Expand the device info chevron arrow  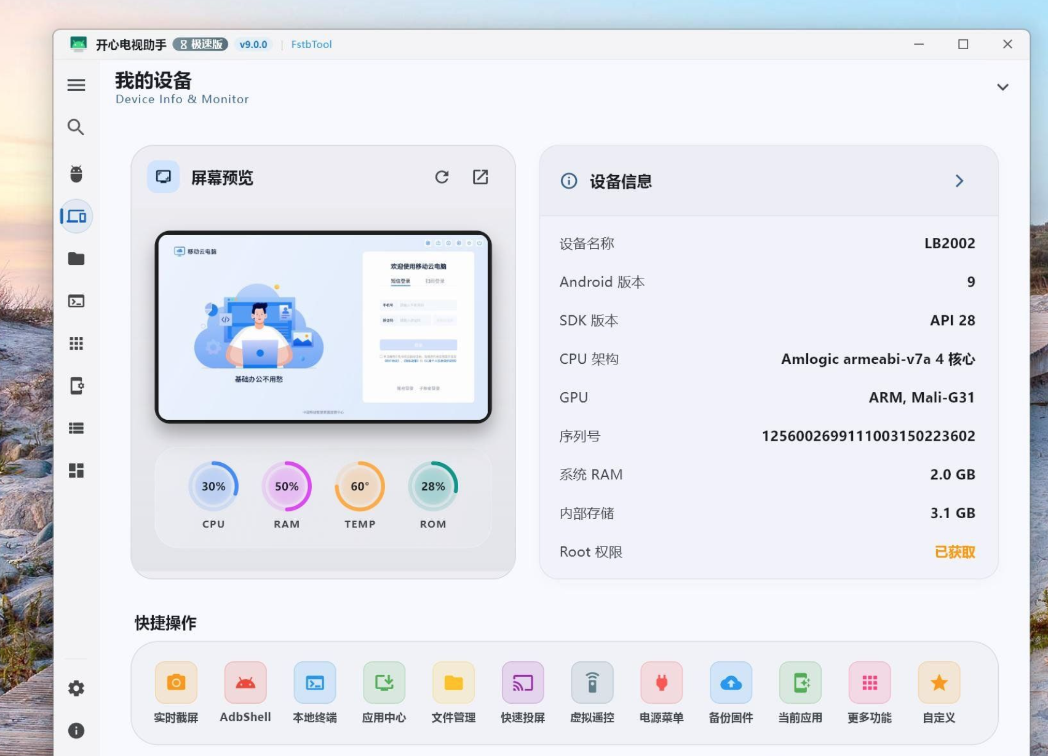pyautogui.click(x=959, y=181)
